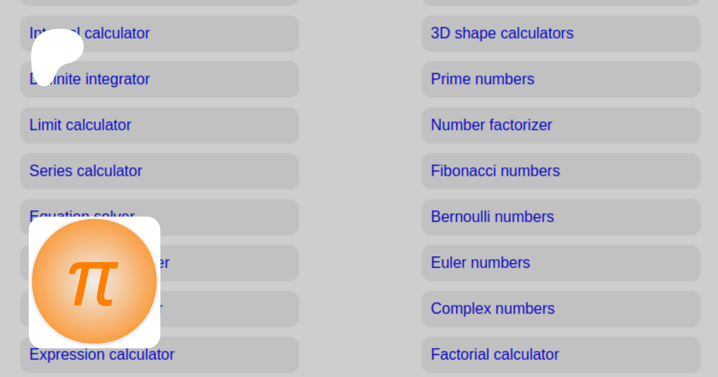Open 3D shape calculators
Image resolution: width=718 pixels, height=377 pixels.
[x=502, y=34]
